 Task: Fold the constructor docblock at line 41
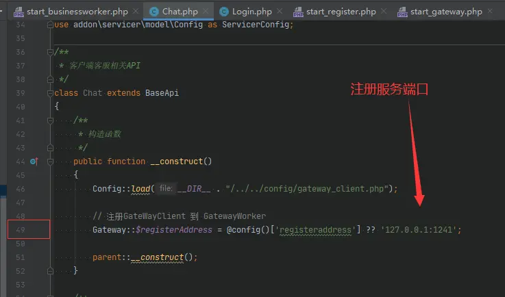coord(69,120)
